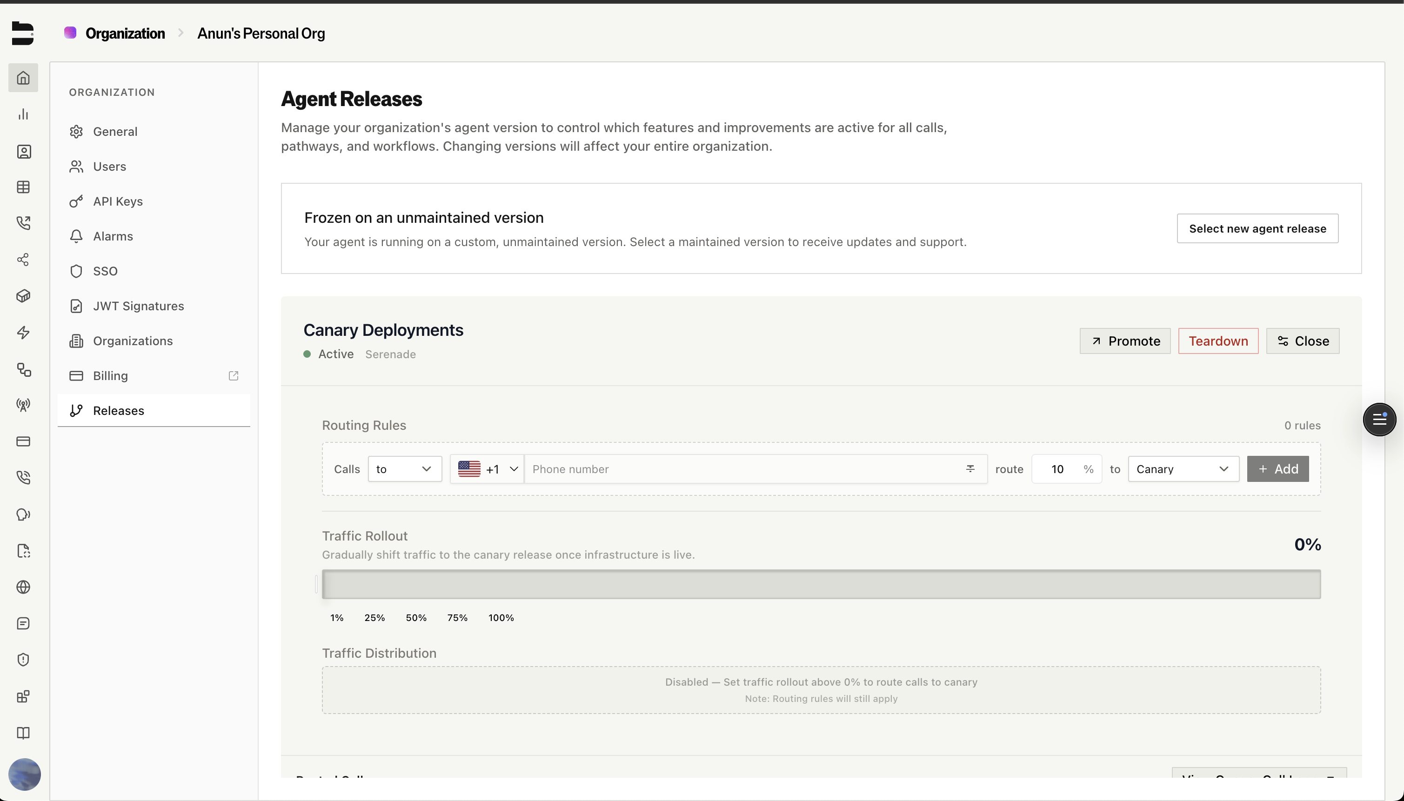Click the globe icon in sidebar
Image resolution: width=1404 pixels, height=801 pixels.
click(23, 587)
